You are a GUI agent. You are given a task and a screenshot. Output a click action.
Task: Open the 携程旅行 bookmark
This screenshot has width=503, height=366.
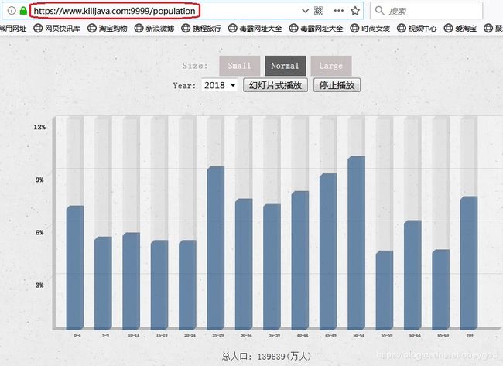point(201,28)
